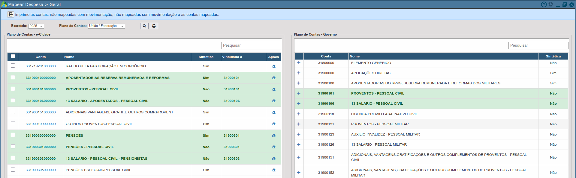This screenshot has height=178, width=576.
Task: Click plus icon for LICENCA PREMIO PARA INATIVO CIVIL
Action: click(x=299, y=114)
